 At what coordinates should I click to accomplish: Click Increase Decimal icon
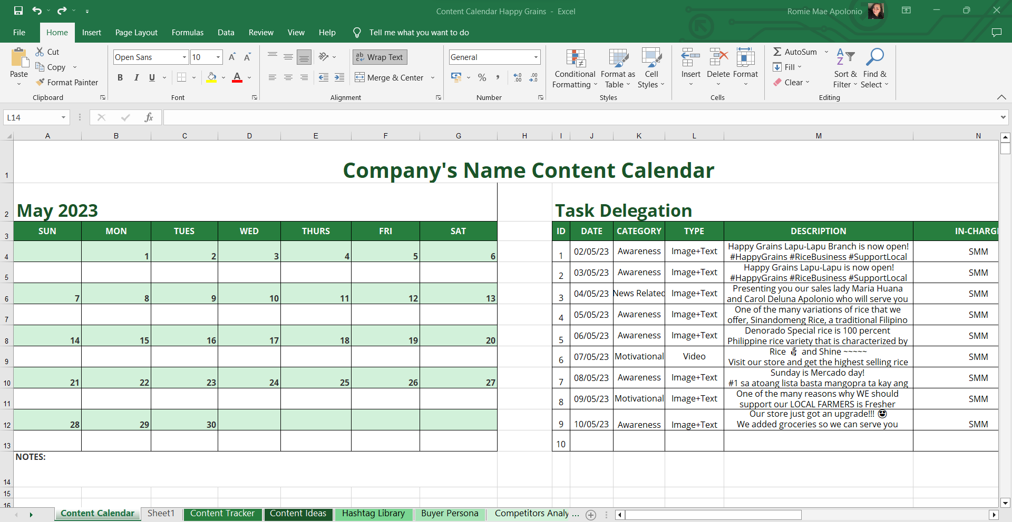tap(518, 77)
